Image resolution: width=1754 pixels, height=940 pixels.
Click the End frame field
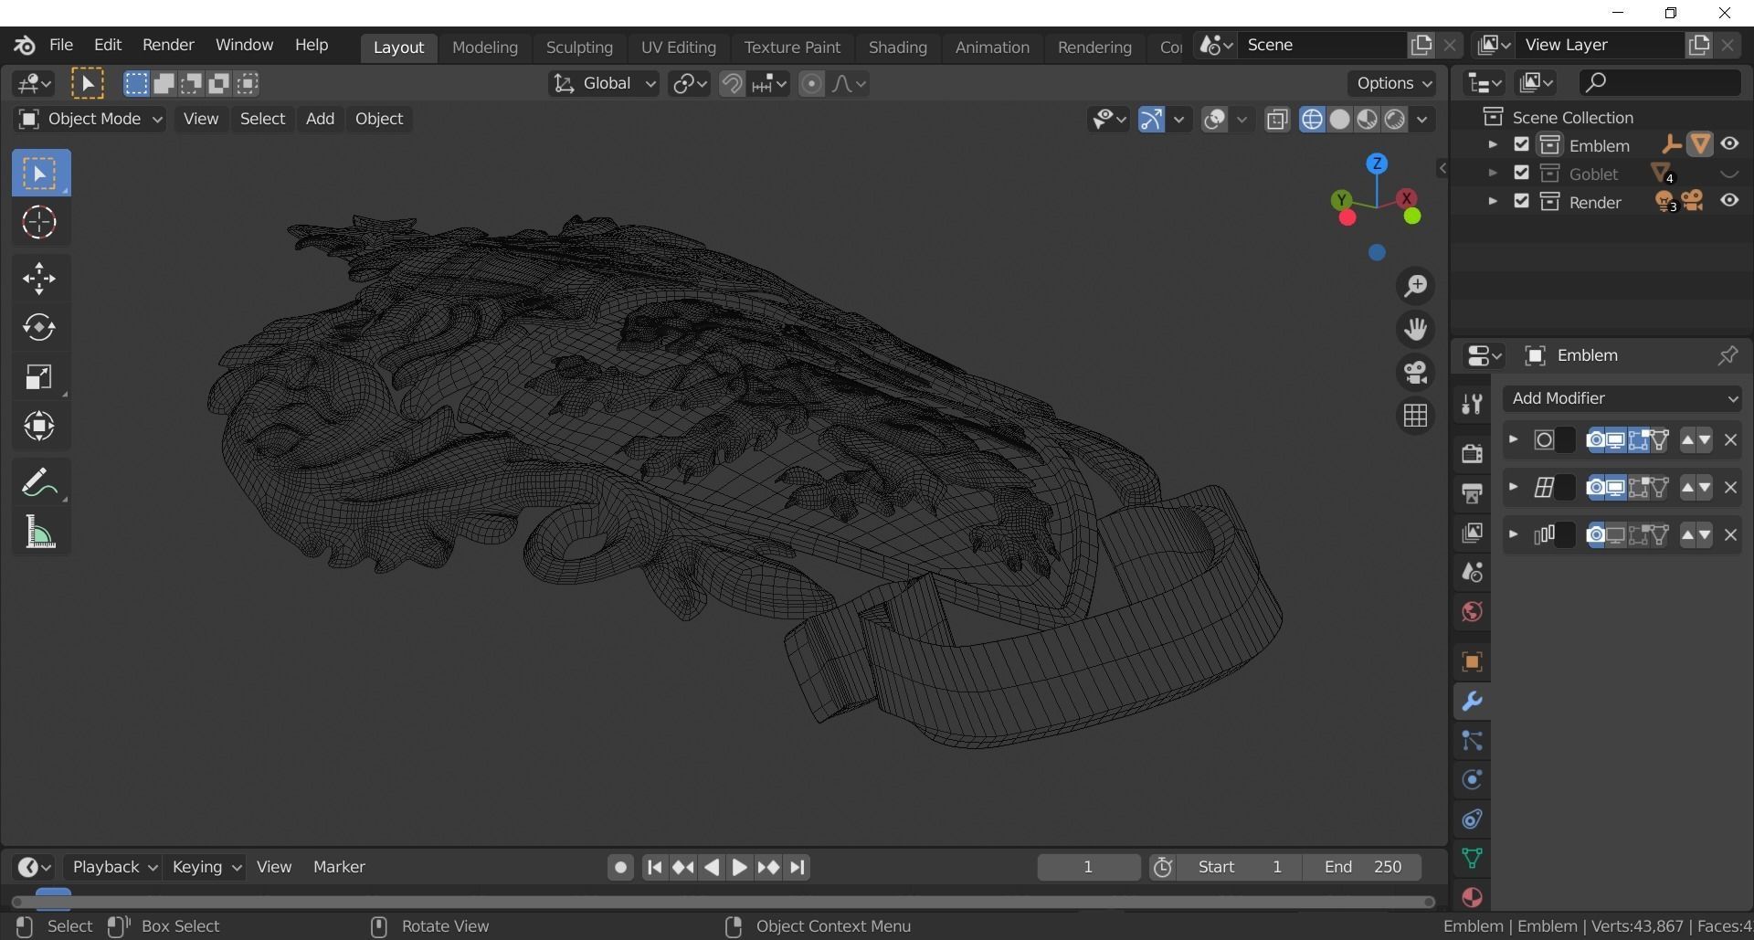[x=1362, y=867]
